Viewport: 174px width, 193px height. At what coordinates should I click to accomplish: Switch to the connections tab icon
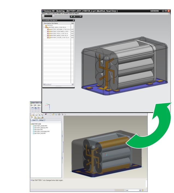click(x=42, y=117)
